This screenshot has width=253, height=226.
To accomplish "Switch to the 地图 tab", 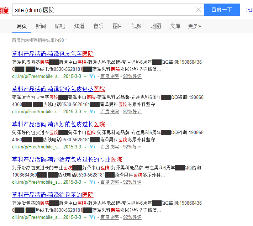I will click(156, 26).
